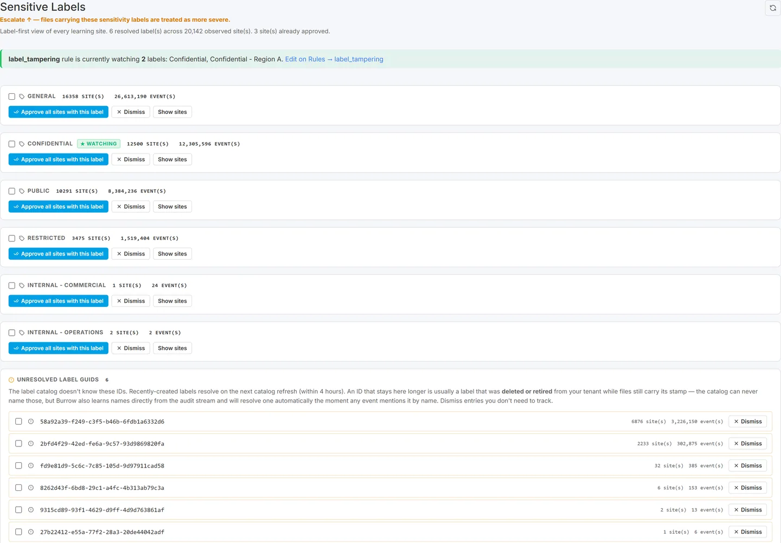Dismiss the RESTRICTED label
The image size is (781, 543).
[x=131, y=254]
